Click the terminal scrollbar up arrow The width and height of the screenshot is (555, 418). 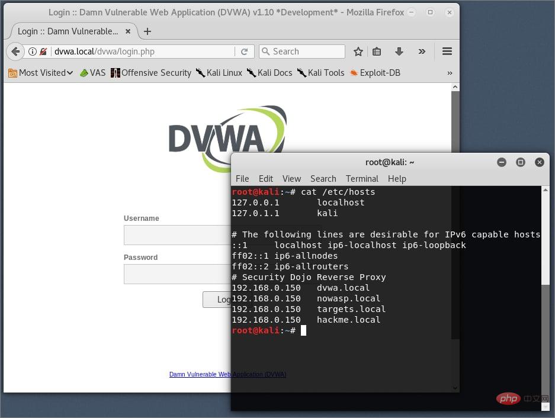[x=546, y=191]
